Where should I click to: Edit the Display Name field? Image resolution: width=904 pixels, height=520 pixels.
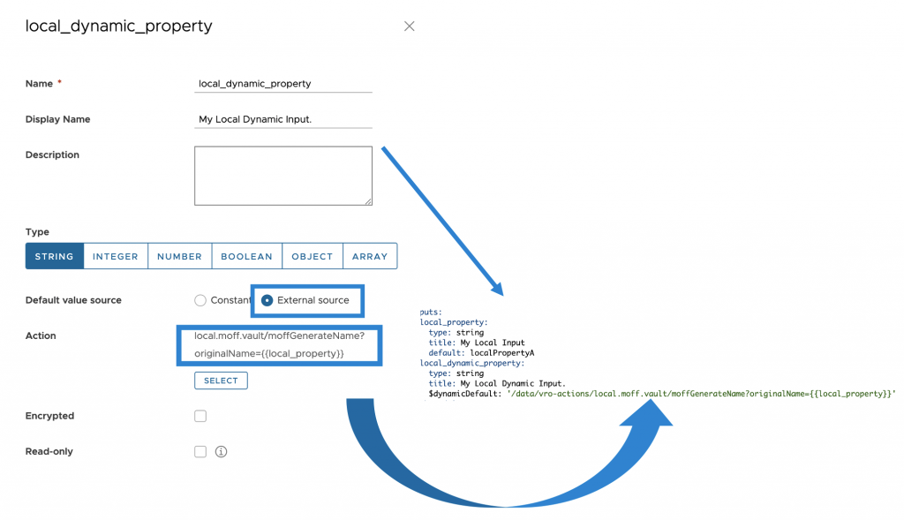(283, 119)
